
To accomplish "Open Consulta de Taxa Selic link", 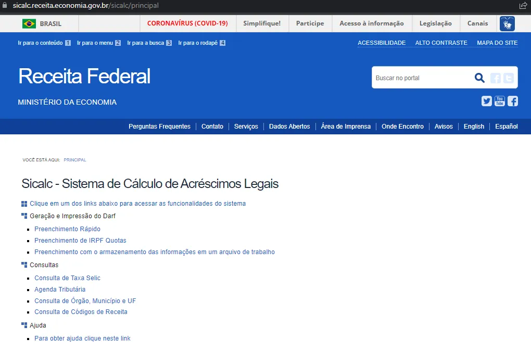I will 67,278.
